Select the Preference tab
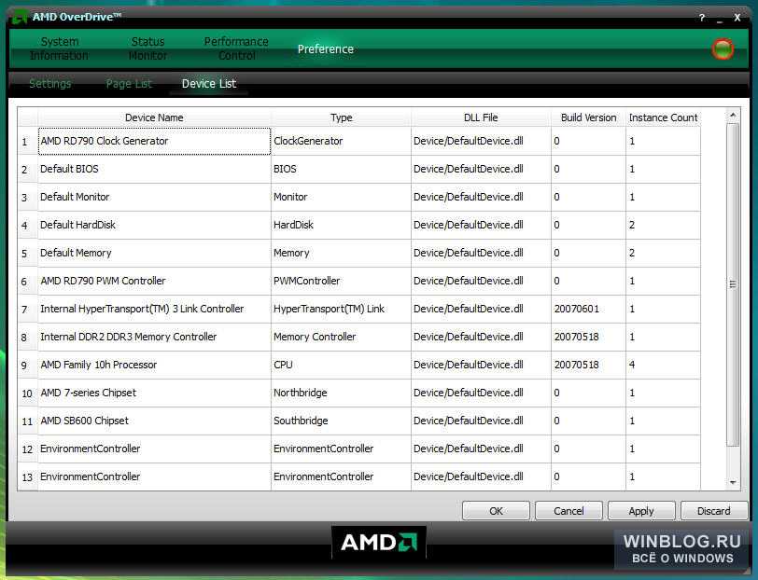The image size is (758, 580). click(326, 48)
